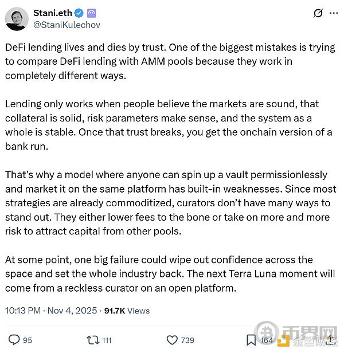Click the Stani.eth display name
Image resolution: width=344 pixels, height=353 pixels.
pos(49,11)
